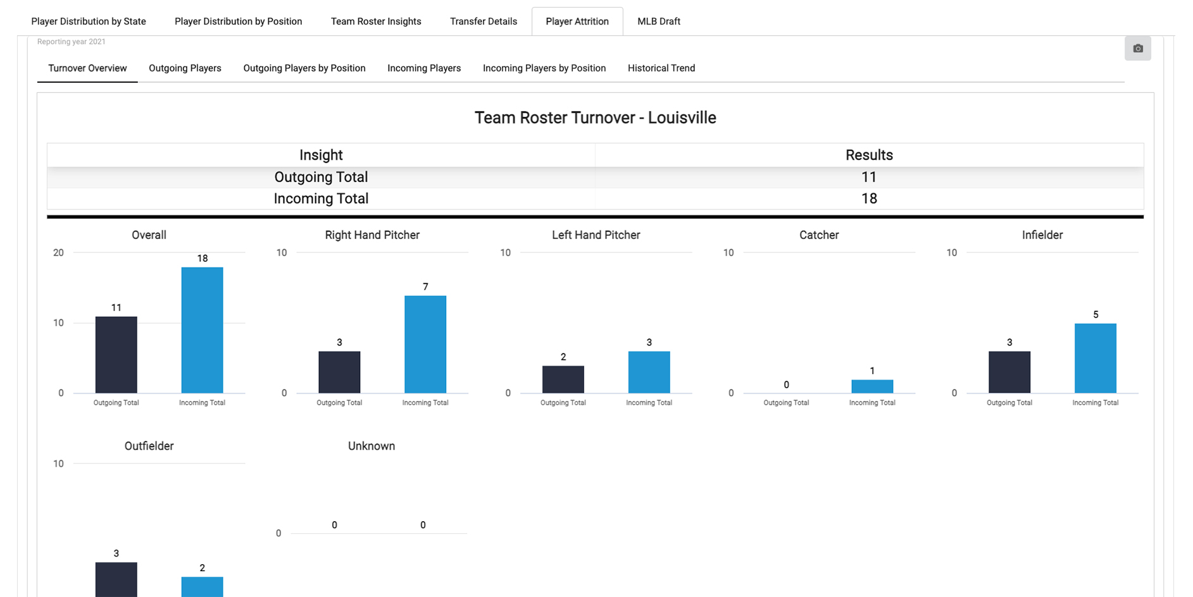Click the Team Roster Turnover - Louisville title

(596, 118)
